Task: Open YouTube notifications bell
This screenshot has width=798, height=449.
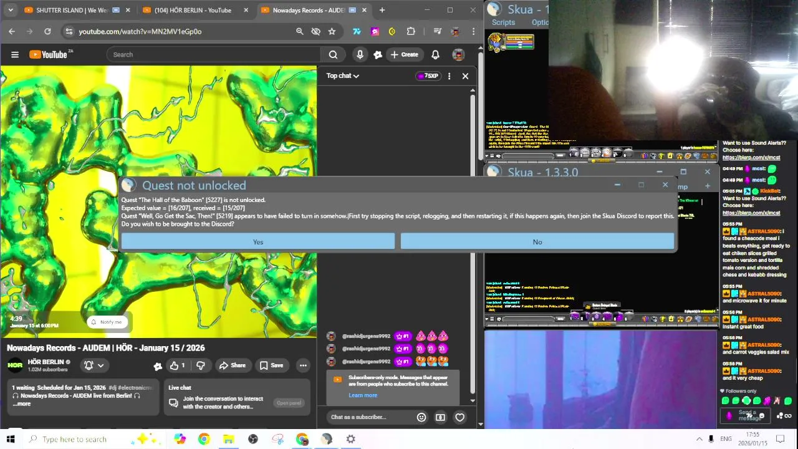Action: 435,54
